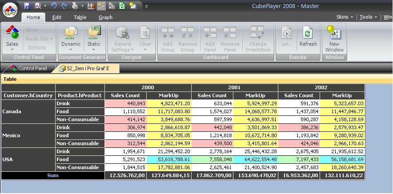Screen dimensions: 393x194
Task: Click the new window icon in quick toolbar
Action: pyautogui.click(x=132, y=6)
